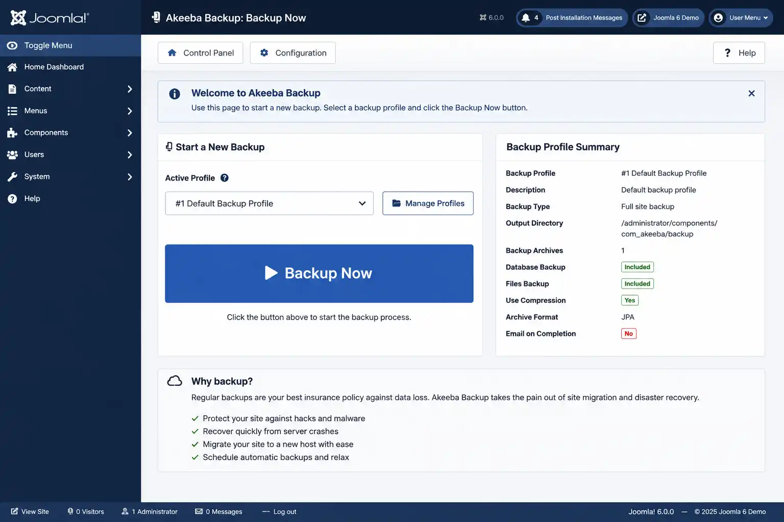Viewport: 784px width, 522px height.
Task: Click the Joomla! logo
Action: (x=50, y=18)
